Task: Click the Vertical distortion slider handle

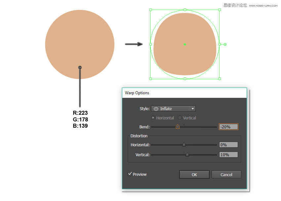Action: (187, 154)
